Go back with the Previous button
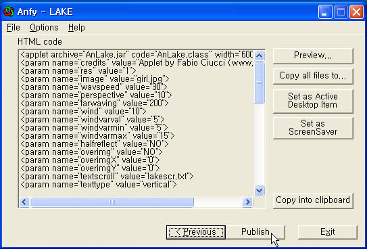Viewport: 367px width, 249px height. [x=196, y=232]
